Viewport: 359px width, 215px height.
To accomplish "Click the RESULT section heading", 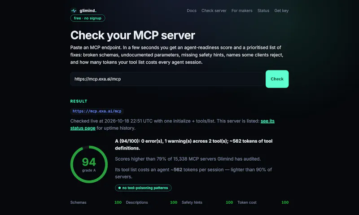I will pyautogui.click(x=79, y=101).
